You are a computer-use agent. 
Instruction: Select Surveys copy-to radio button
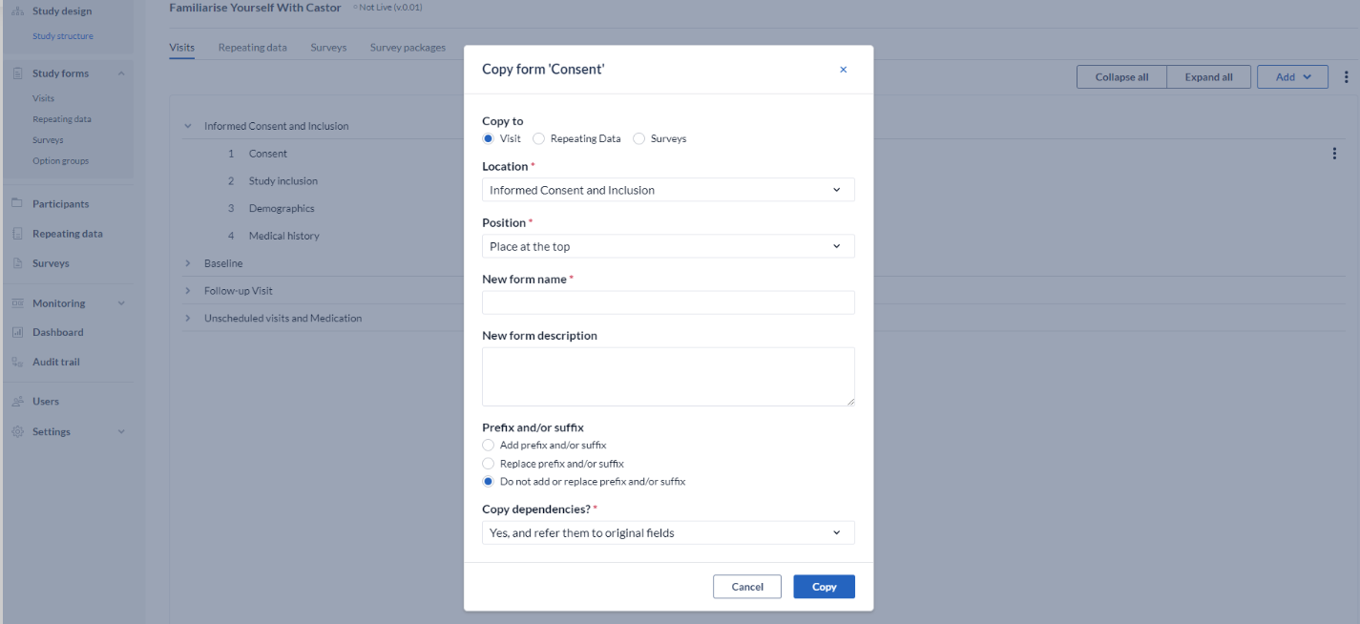click(639, 138)
